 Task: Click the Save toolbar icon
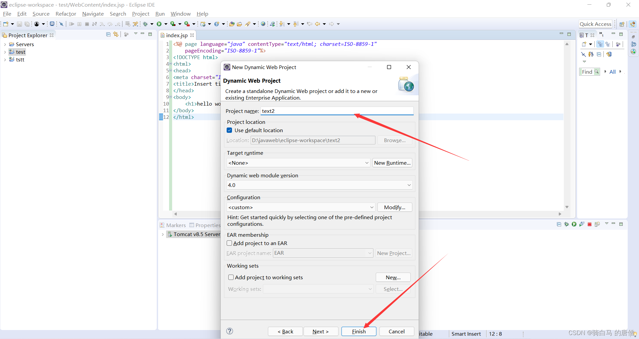pos(19,24)
